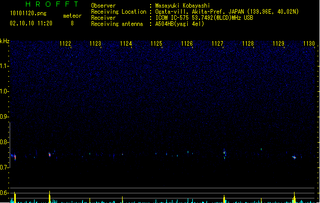Click the date stamp 02.10.10 11:20
The width and height of the screenshot is (320, 203).
click(31, 23)
